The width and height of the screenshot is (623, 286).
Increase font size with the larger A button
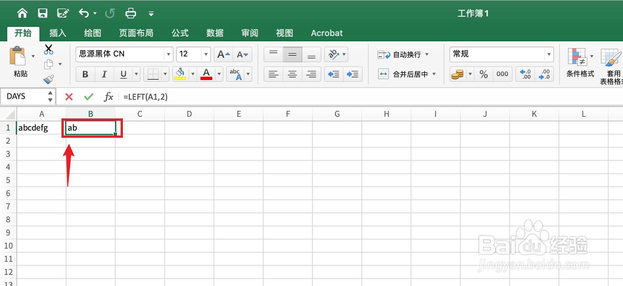point(223,54)
